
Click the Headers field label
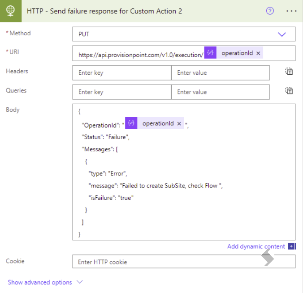tap(17, 71)
